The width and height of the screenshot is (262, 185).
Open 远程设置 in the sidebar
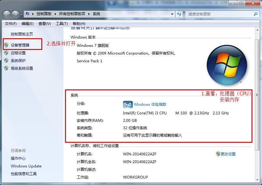(18, 53)
